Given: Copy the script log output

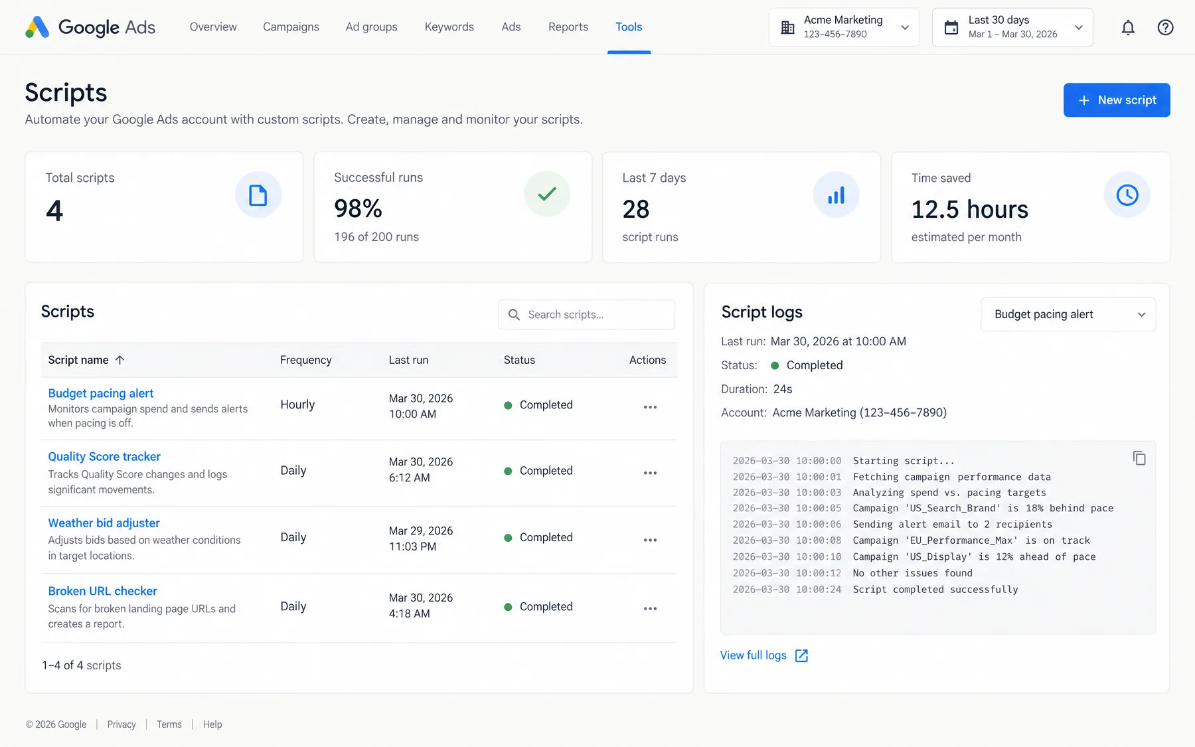Looking at the screenshot, I should click(1139, 458).
